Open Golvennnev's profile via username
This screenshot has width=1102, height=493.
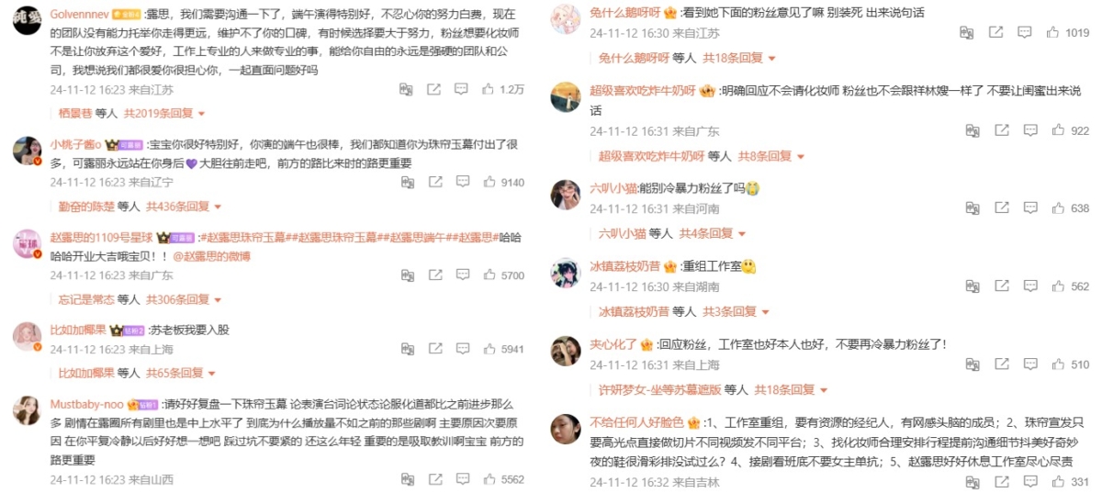[79, 16]
